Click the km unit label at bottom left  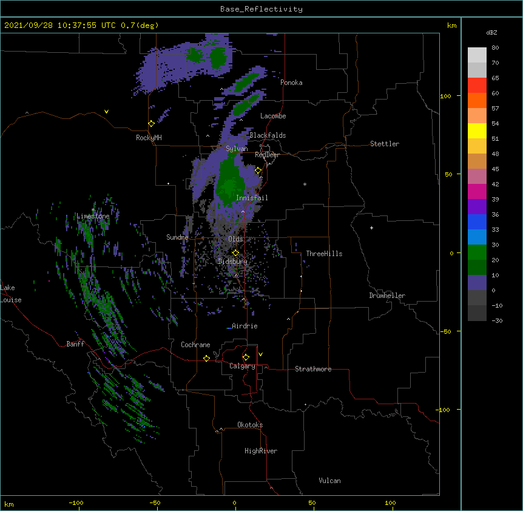tap(9, 504)
